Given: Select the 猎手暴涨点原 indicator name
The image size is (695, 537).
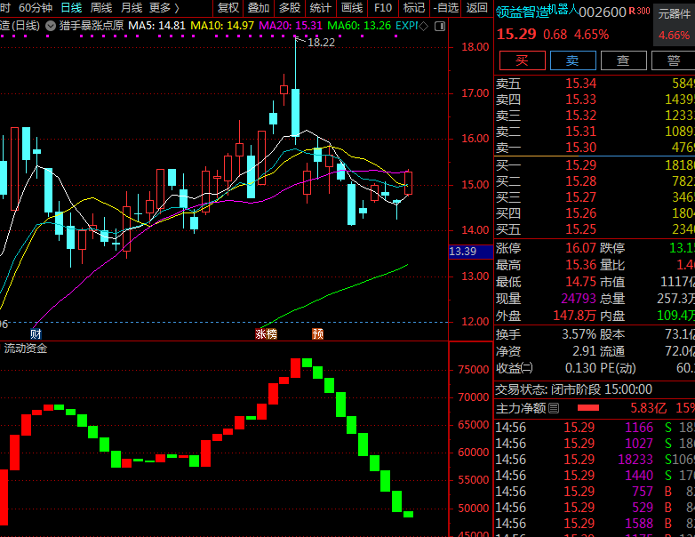Looking at the screenshot, I should point(92,26).
